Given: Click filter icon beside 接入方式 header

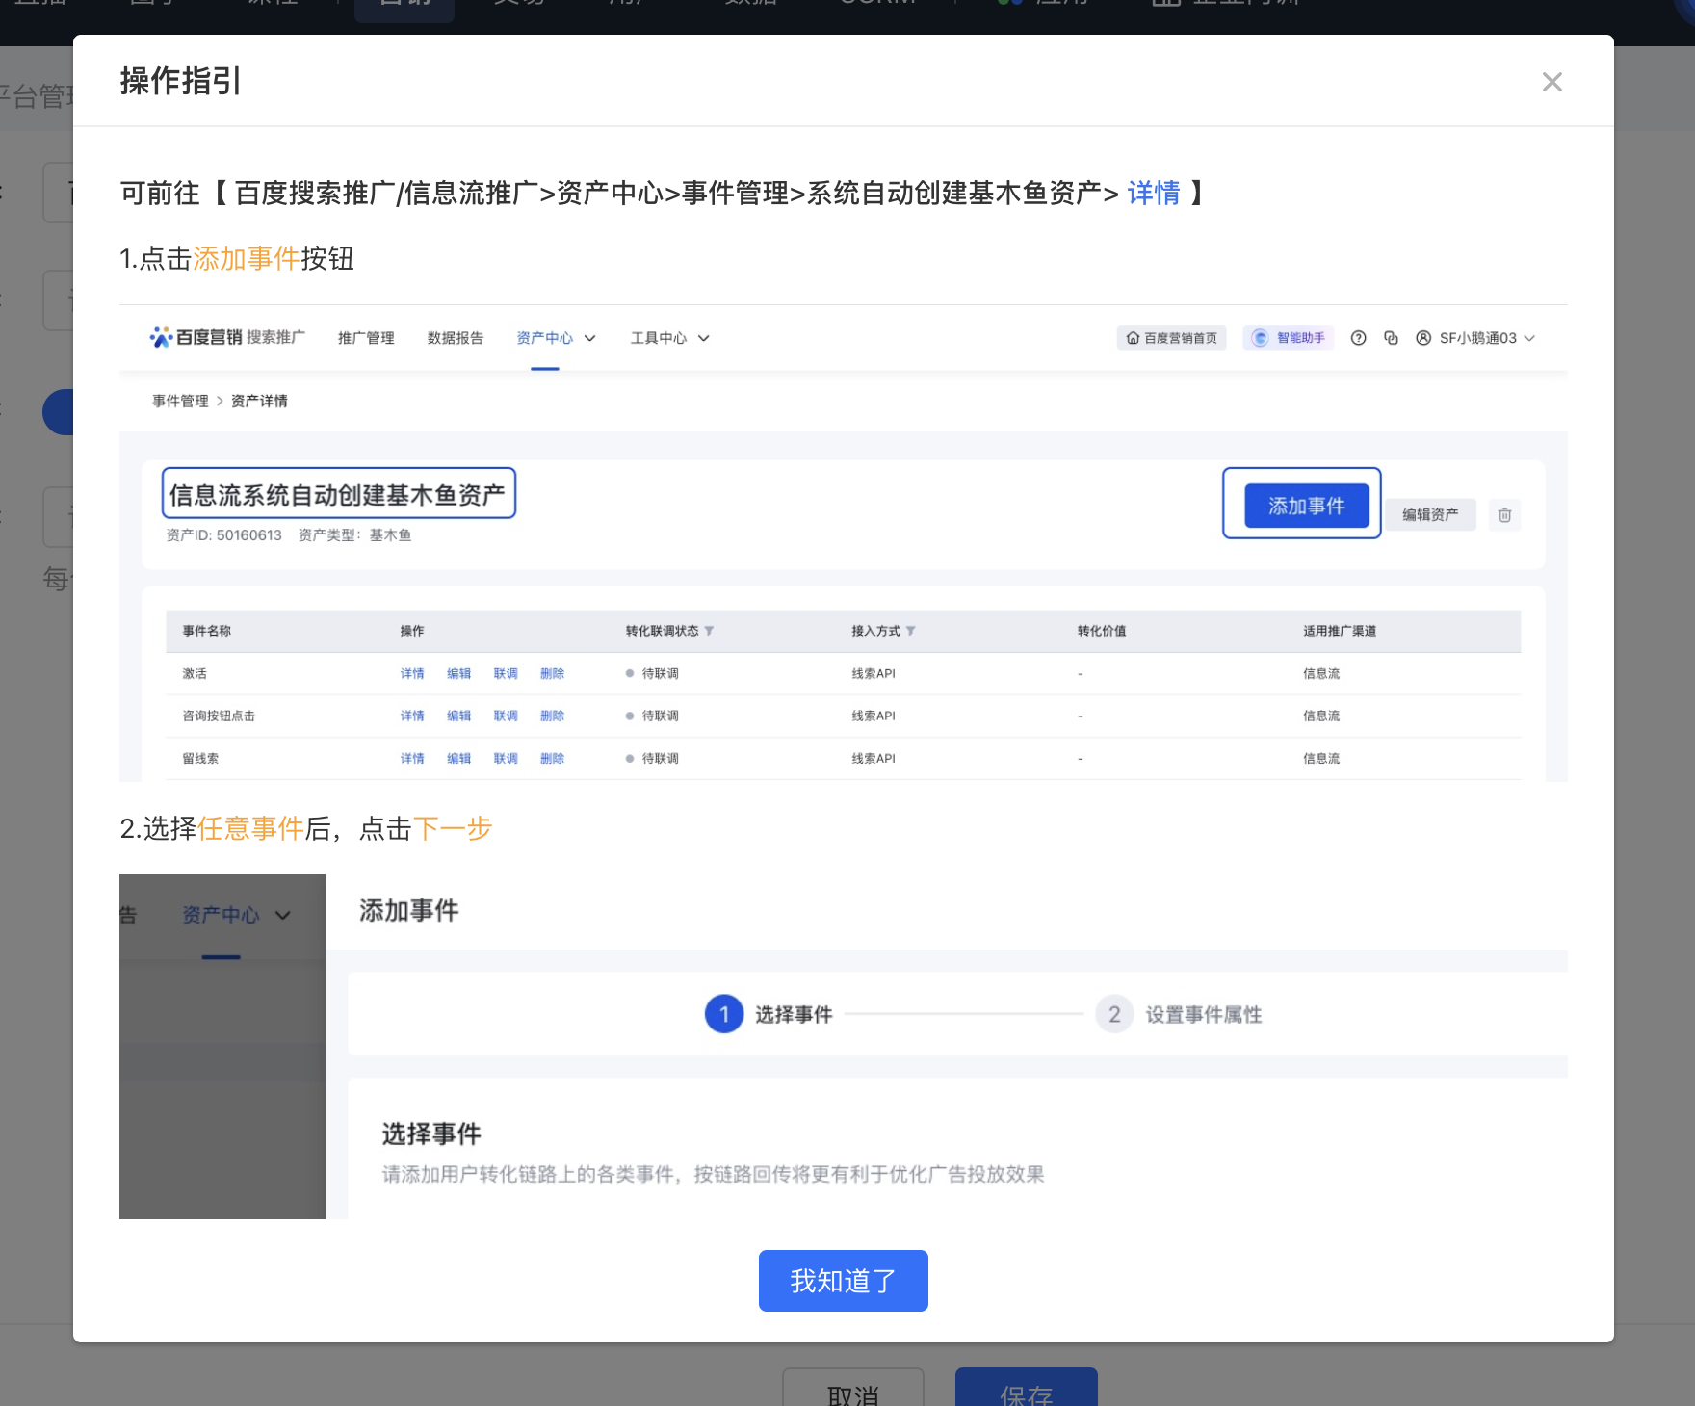Looking at the screenshot, I should 910,631.
